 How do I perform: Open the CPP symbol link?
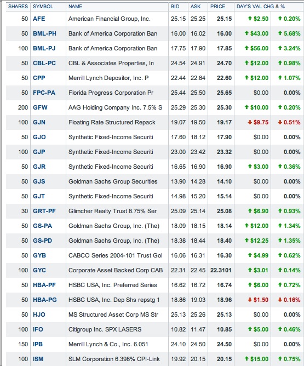click(x=39, y=78)
